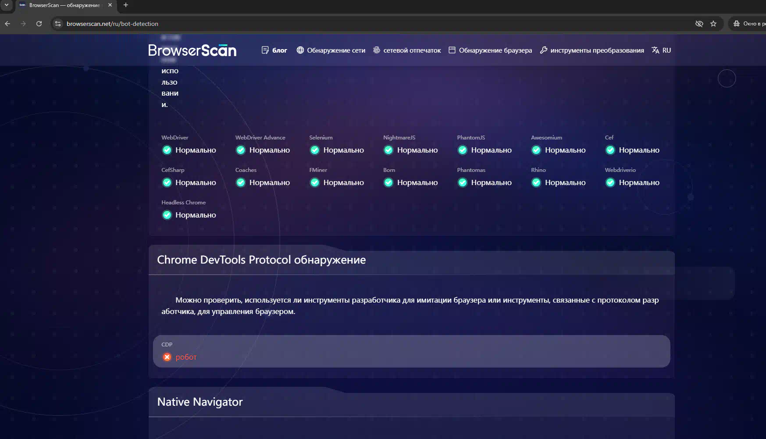Image resolution: width=766 pixels, height=439 pixels.
Task: Click the BrowserScan logo
Action: pyautogui.click(x=192, y=50)
